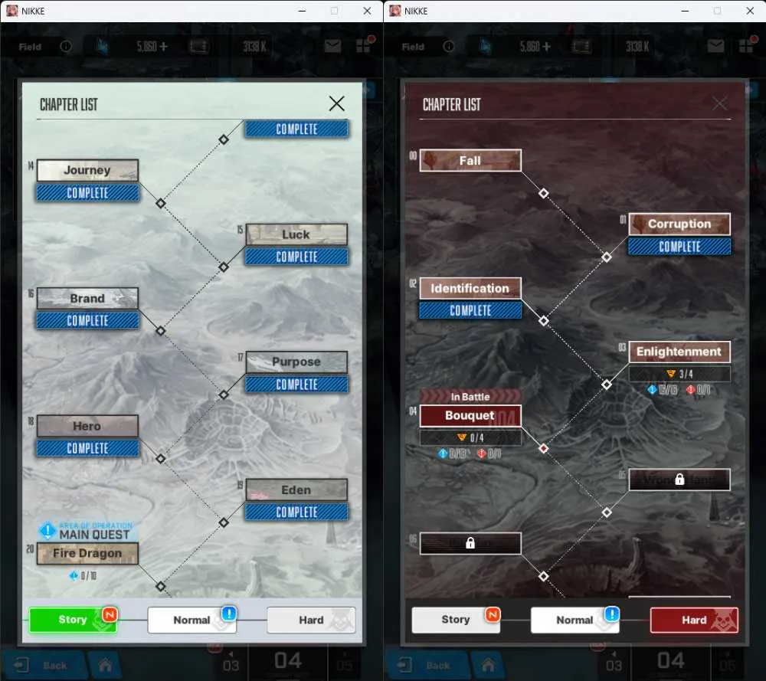Click the Main Quest exclamation icon
This screenshot has height=681, width=766.
[x=47, y=530]
